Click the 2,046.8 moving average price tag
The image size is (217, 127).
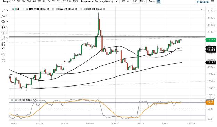pyautogui.click(x=211, y=51)
